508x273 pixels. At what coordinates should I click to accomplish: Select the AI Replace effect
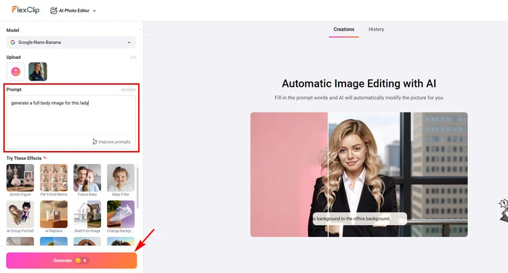coord(54,214)
